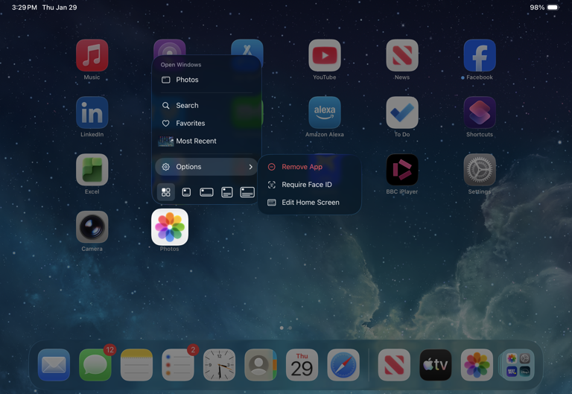Select Photos under Open Windows
The width and height of the screenshot is (572, 394).
click(x=206, y=80)
